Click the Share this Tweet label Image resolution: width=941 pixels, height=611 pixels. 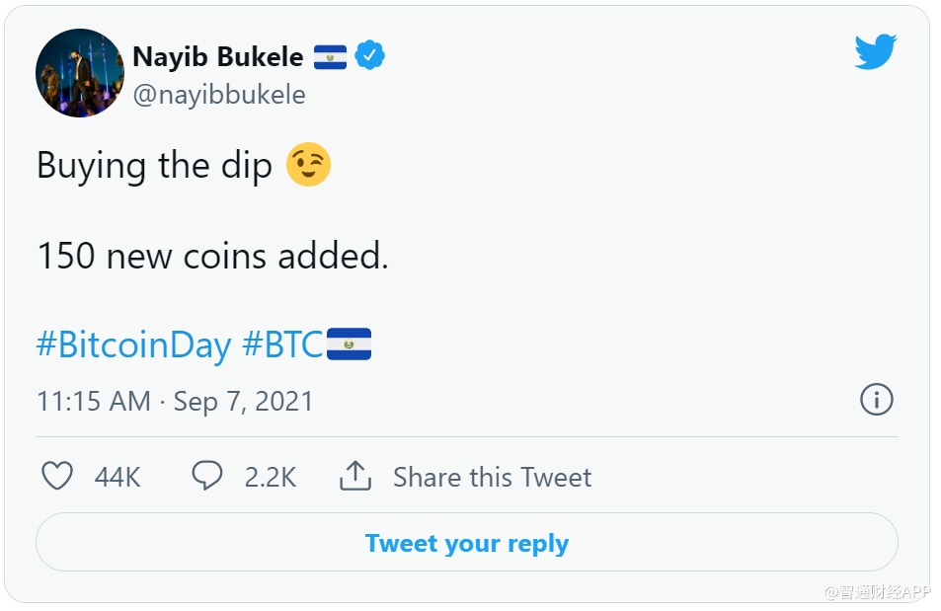492,478
